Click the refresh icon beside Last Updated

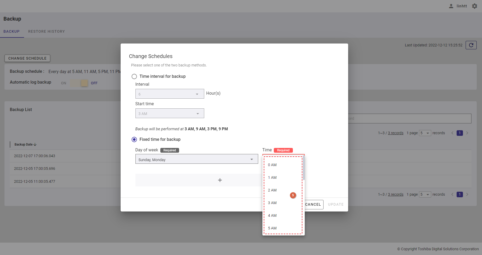coord(471,45)
